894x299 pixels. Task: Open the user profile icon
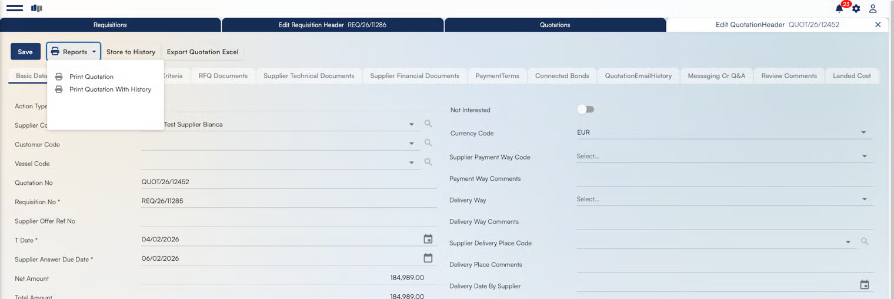click(873, 9)
